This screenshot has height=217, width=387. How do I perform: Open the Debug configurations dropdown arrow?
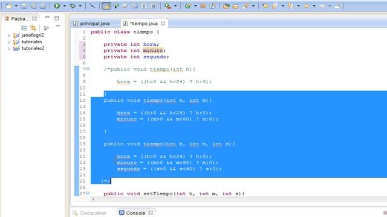(80, 6)
